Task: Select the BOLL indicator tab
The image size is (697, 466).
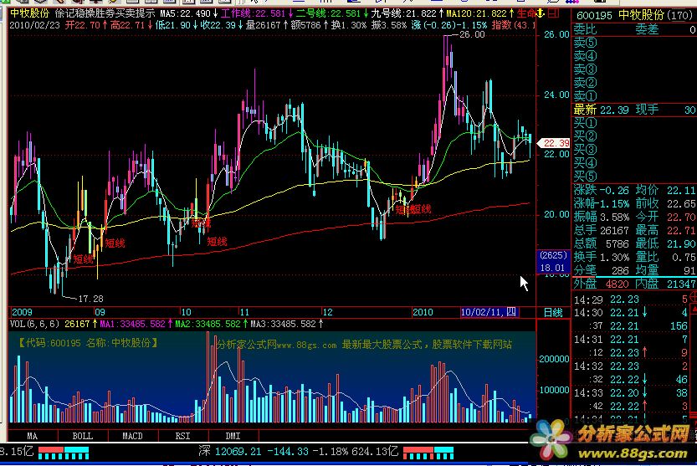Action: pos(82,436)
